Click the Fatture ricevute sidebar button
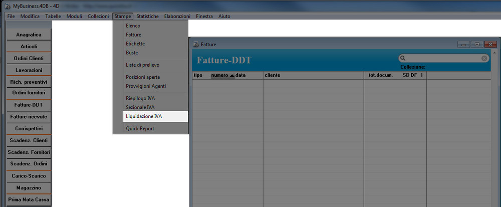This screenshot has width=501, height=207. point(29,117)
